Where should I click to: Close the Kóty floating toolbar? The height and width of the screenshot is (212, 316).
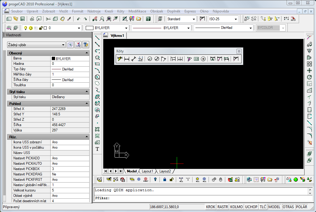click(x=239, y=51)
